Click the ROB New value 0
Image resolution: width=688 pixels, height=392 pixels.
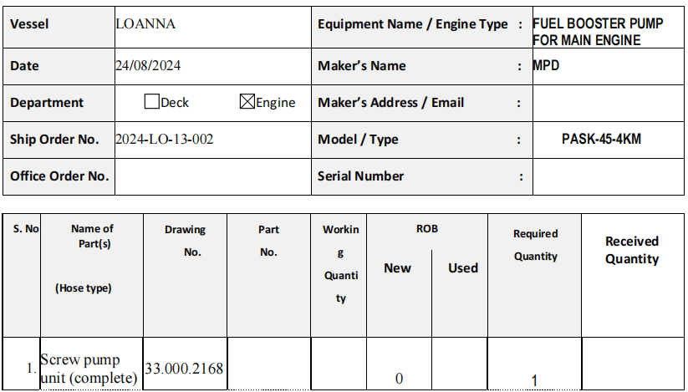(x=399, y=379)
